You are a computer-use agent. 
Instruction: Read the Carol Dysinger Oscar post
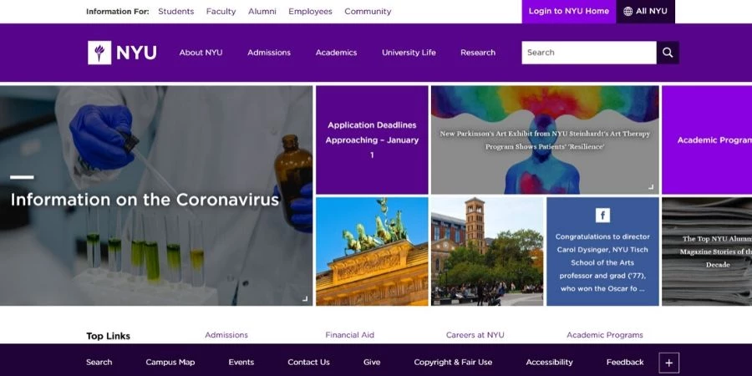[602, 263]
